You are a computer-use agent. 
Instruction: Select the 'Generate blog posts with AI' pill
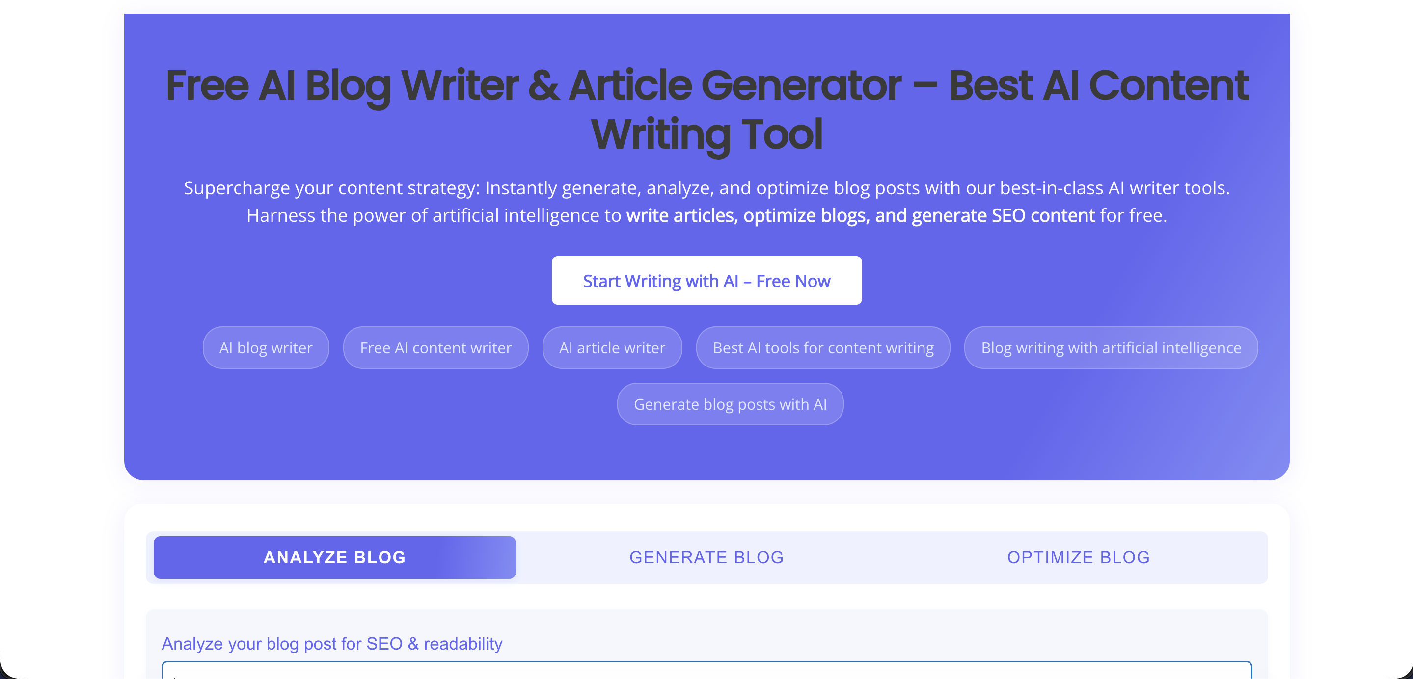(730, 404)
